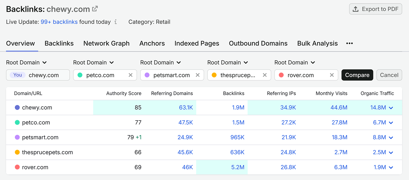Edit the petsmart.com domain input field
409x180 pixels.
[172, 75]
